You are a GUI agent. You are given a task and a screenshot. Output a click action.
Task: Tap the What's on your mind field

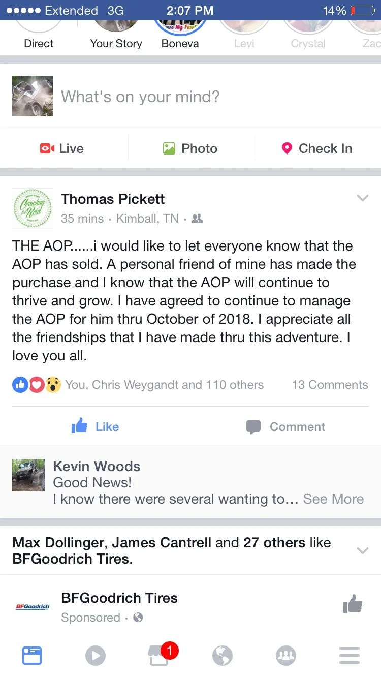[140, 96]
